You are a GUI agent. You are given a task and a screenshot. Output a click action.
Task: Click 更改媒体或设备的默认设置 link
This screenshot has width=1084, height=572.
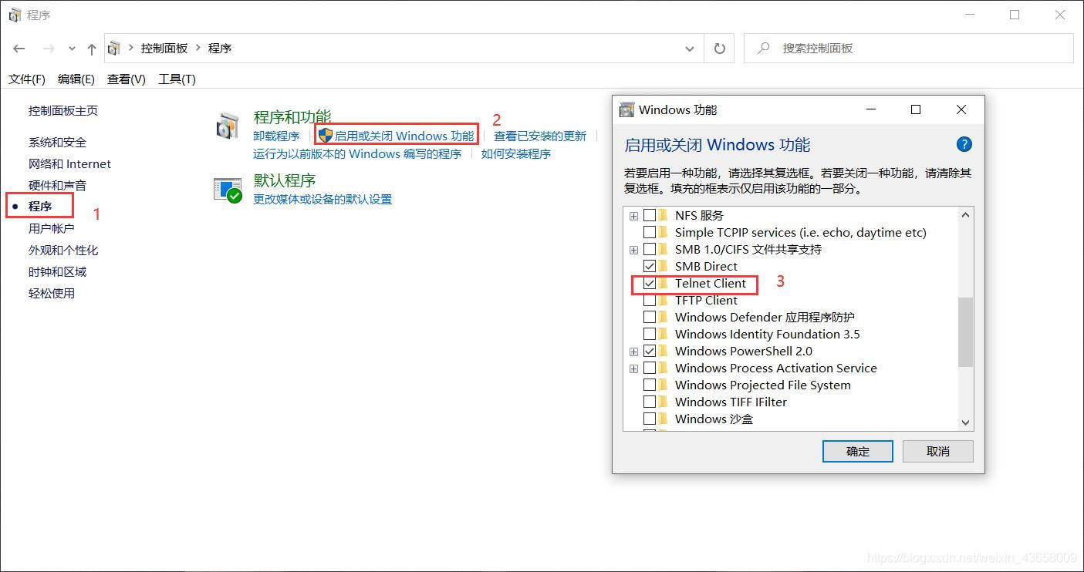[322, 200]
